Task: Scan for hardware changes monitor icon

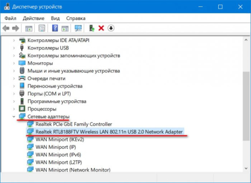Action: pyautogui.click(x=78, y=28)
